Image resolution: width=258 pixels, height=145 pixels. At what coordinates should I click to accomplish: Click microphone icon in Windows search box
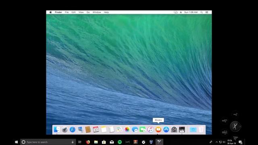click(x=73, y=142)
